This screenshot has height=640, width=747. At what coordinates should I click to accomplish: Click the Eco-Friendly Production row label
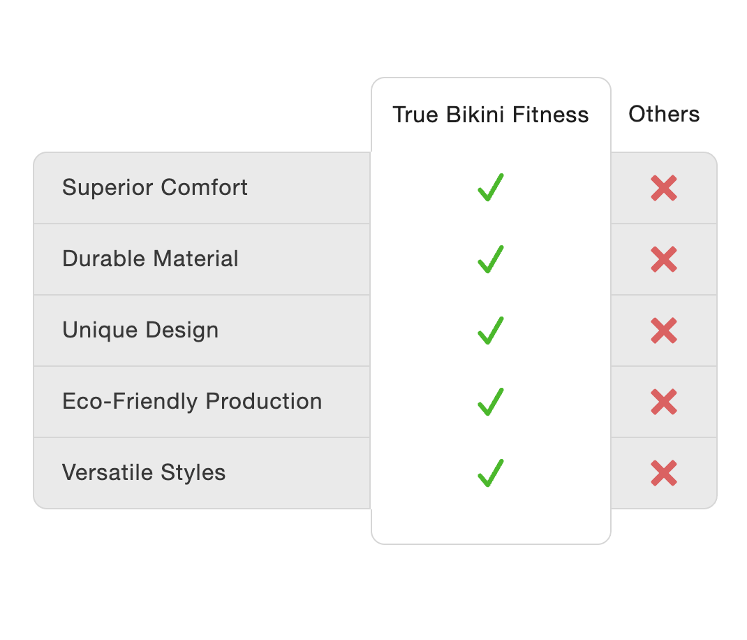tap(192, 402)
